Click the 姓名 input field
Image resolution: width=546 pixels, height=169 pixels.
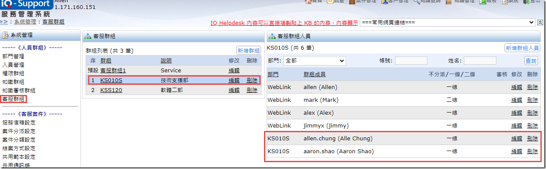tap(480, 61)
